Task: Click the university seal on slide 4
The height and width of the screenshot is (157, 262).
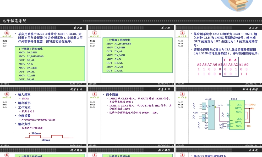Action: pos(182,33)
